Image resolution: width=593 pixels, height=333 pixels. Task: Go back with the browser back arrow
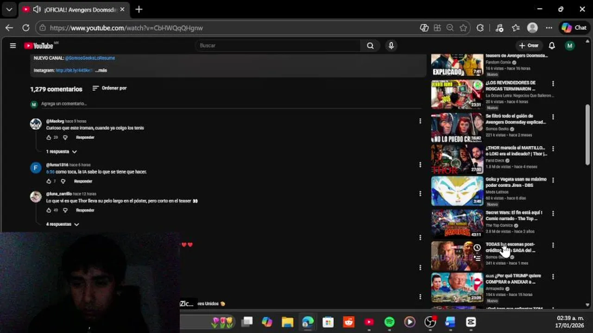9,28
